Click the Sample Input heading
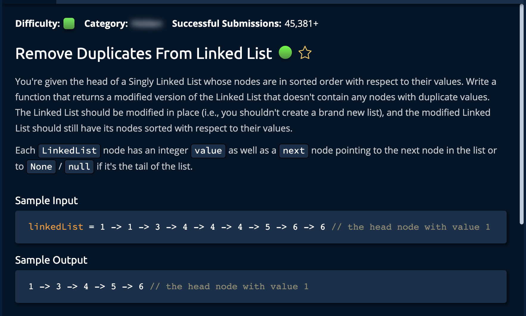Viewport: 526px width, 316px height. coord(46,201)
